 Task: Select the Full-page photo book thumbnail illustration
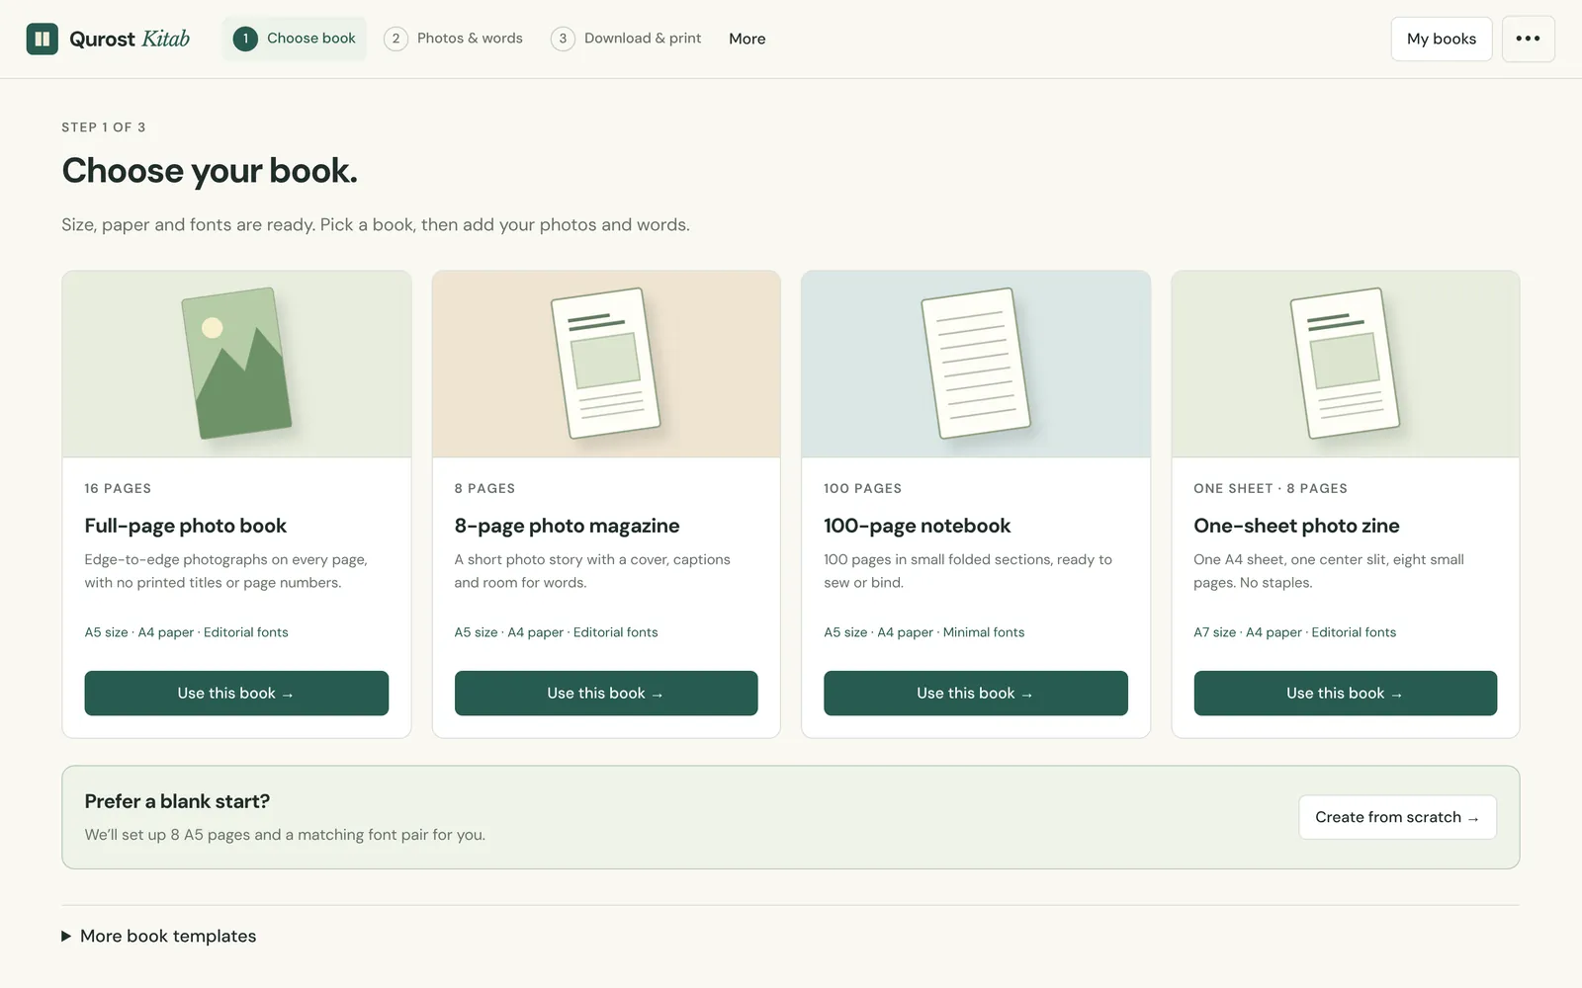[236, 364]
